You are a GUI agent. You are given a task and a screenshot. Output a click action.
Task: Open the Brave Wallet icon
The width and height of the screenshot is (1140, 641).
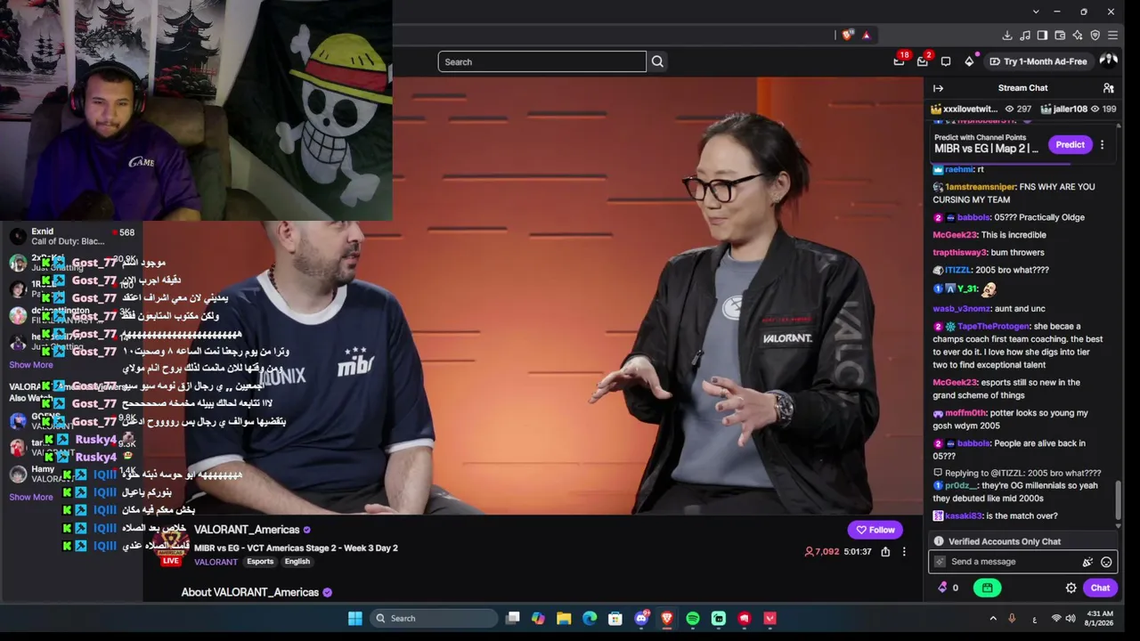[x=1060, y=36]
